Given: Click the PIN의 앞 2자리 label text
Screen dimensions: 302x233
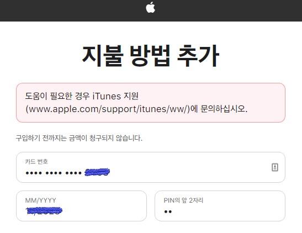Looking at the screenshot, I should pos(183,200).
